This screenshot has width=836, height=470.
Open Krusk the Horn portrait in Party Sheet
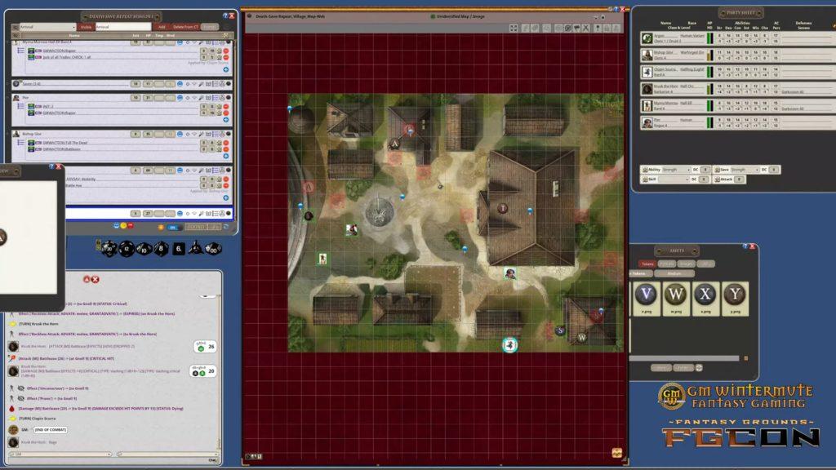pyautogui.click(x=647, y=89)
